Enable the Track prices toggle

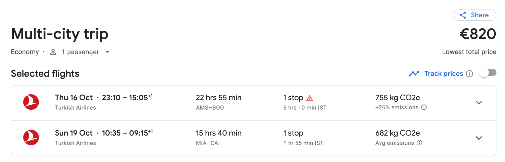coord(488,73)
